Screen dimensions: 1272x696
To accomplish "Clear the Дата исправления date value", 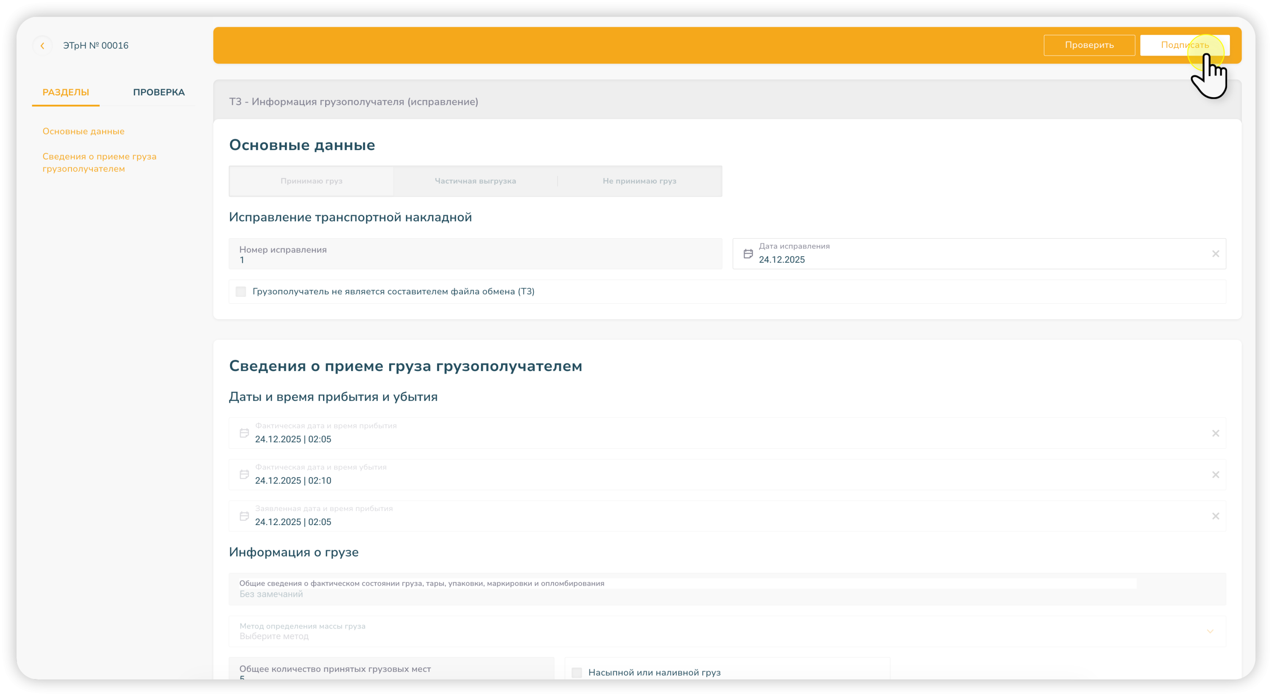I will tap(1215, 254).
